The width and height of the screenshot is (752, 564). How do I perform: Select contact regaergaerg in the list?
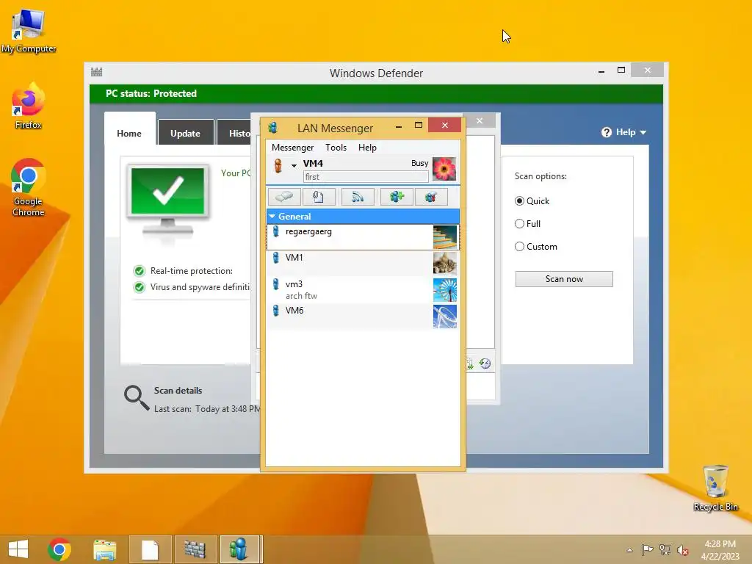coord(363,237)
